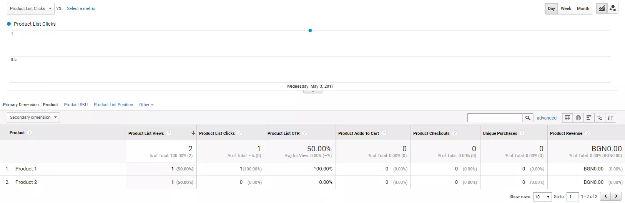This screenshot has height=203, width=625.
Task: Click the advanced filter link
Action: coord(547,118)
